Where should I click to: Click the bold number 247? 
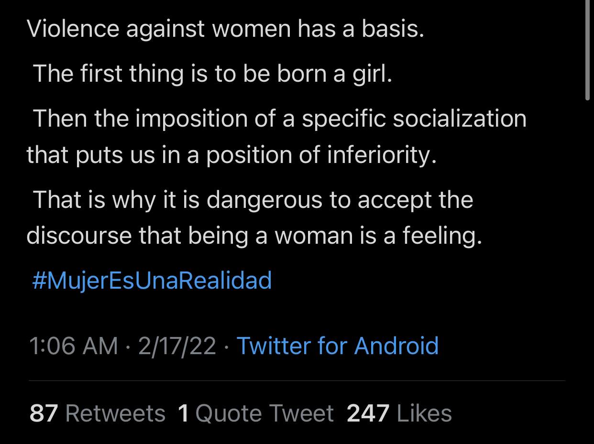[x=368, y=413]
